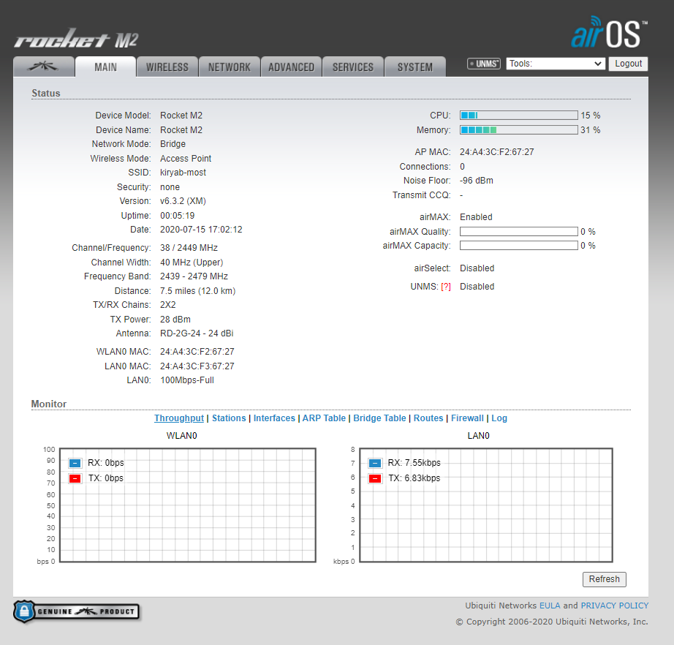Click WLAN0 red TX legend icon

click(x=75, y=478)
